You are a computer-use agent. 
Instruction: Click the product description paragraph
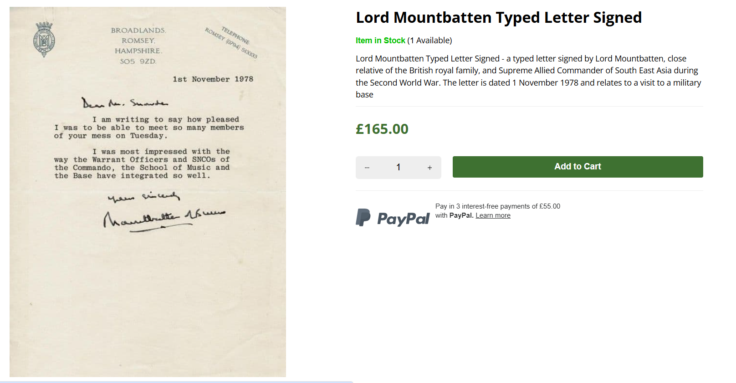(x=528, y=77)
